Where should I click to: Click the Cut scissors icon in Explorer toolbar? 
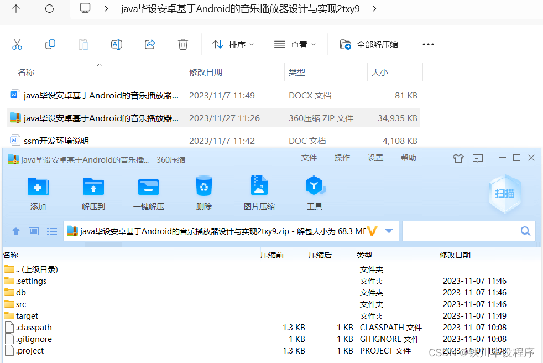click(17, 45)
